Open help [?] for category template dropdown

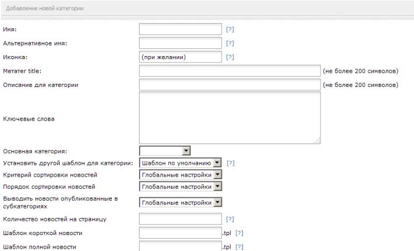tap(231, 163)
